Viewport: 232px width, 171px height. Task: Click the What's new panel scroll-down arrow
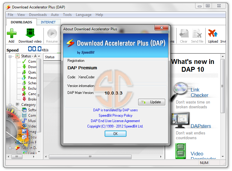pos(222,157)
